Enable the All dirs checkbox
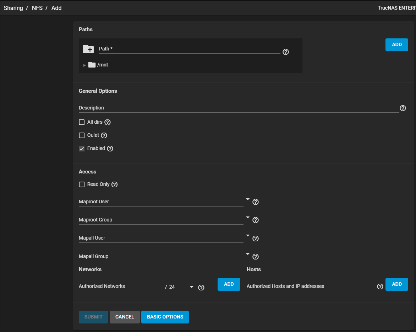416x332 pixels. pos(82,122)
